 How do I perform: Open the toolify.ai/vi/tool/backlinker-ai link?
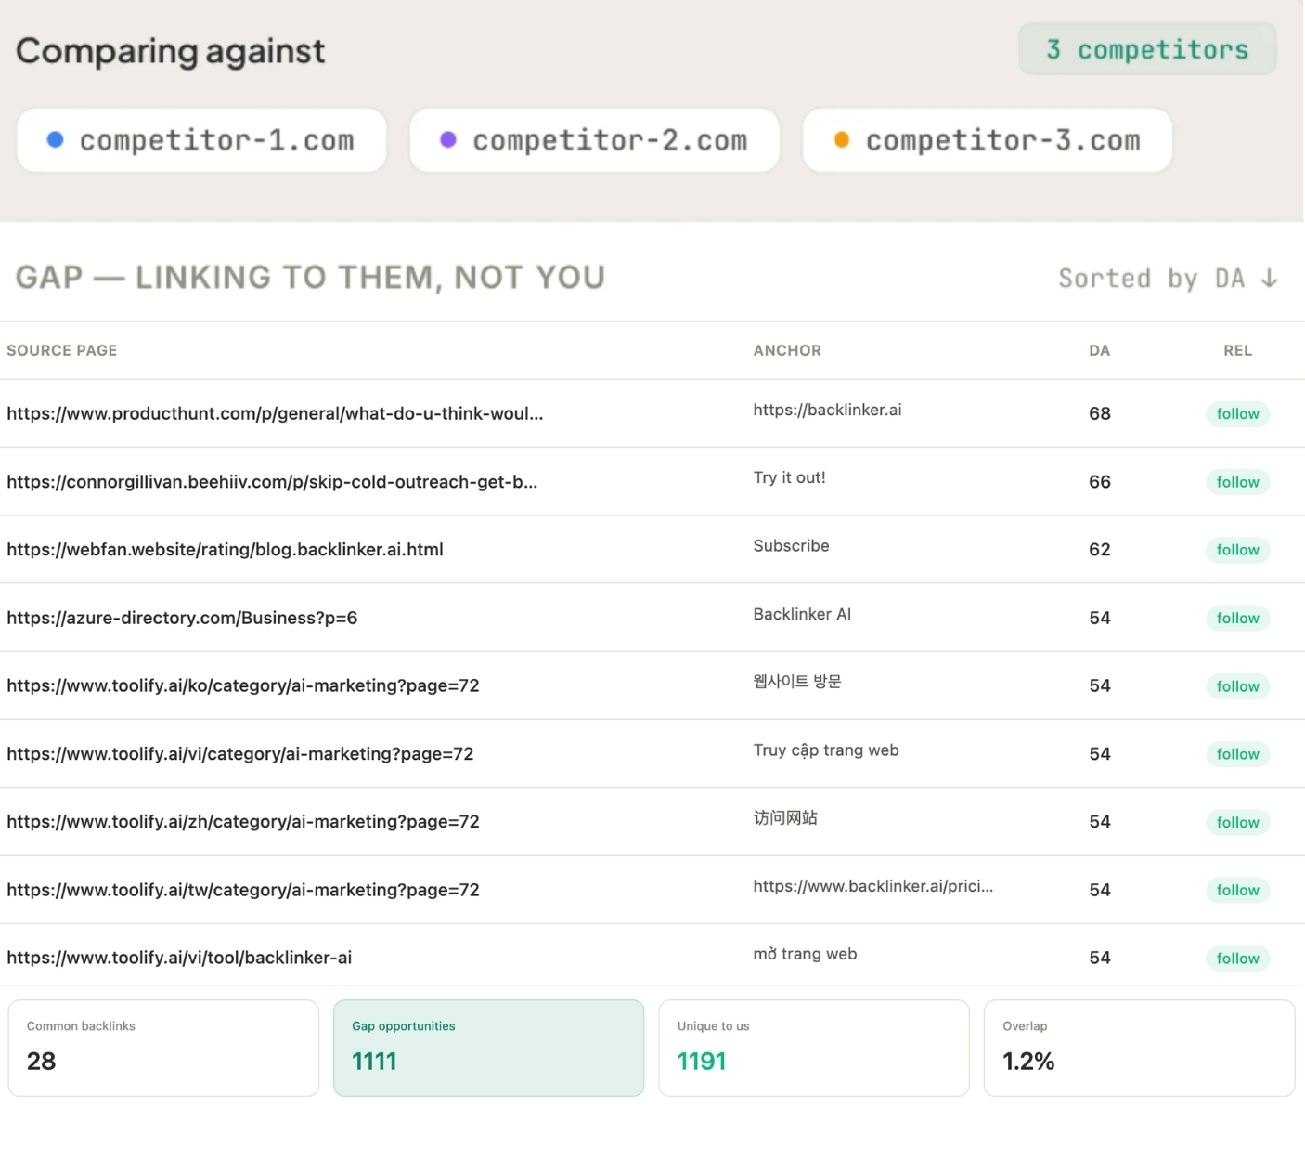pyautogui.click(x=179, y=958)
